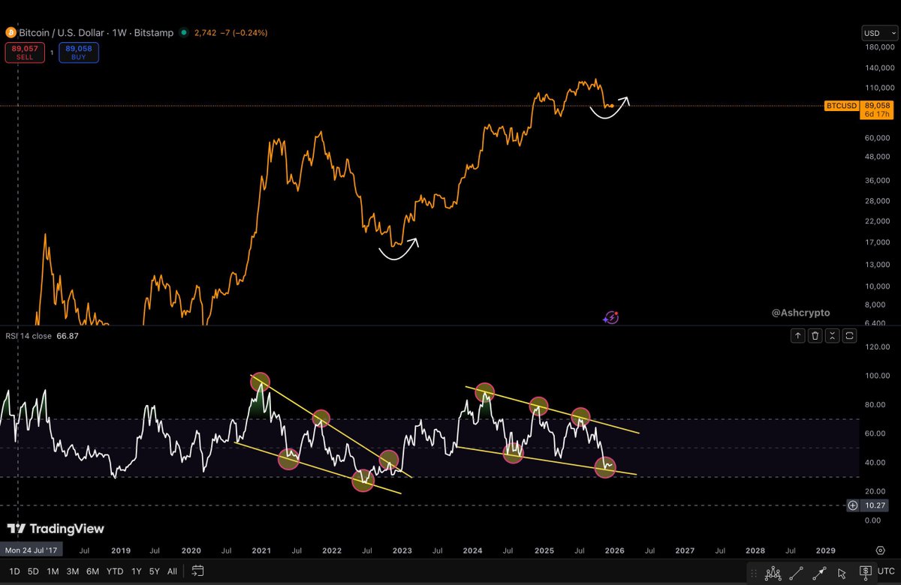Maximize the RSI pane
This screenshot has height=585, width=901.
click(x=849, y=335)
